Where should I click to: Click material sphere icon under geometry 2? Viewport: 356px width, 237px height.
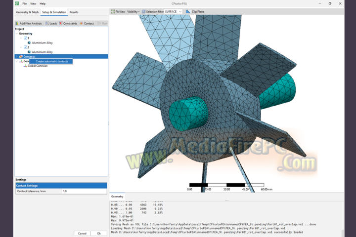click(29, 52)
